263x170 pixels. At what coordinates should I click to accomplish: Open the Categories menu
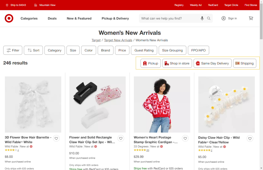(x=29, y=18)
